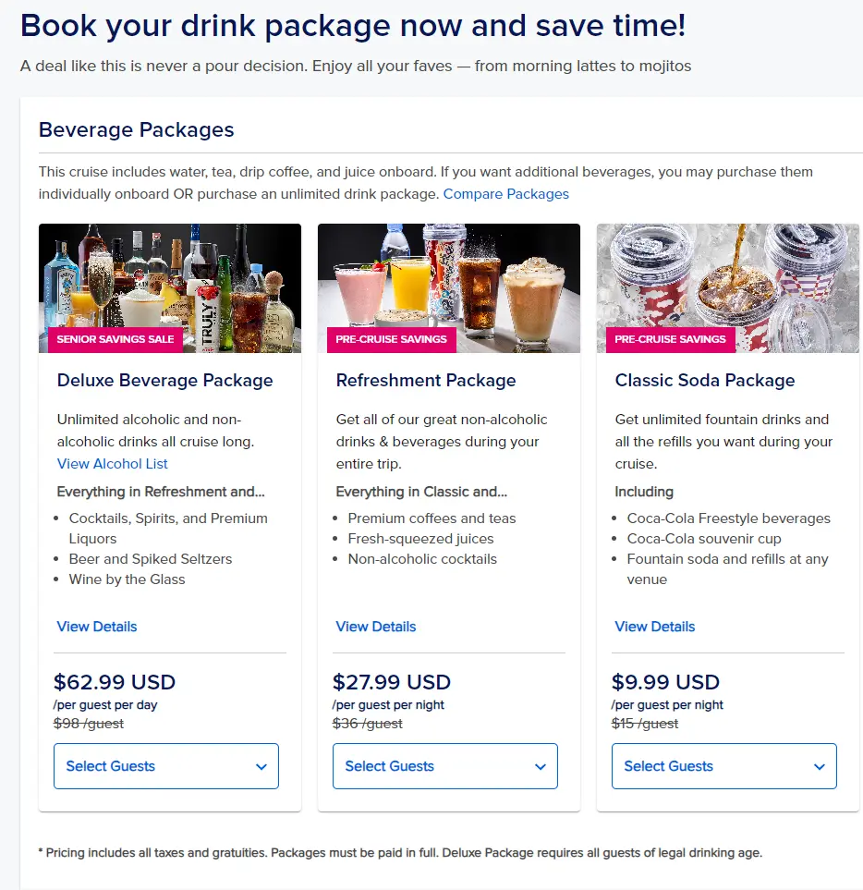View Details for the Classic Soda Package
The image size is (863, 890).
[x=654, y=627]
